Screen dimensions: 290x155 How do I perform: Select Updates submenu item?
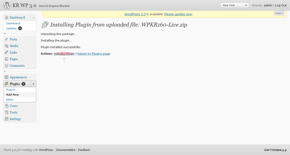(x=11, y=28)
